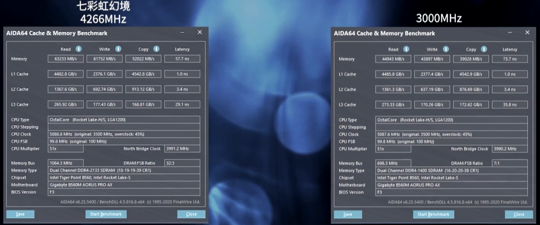Click Copy info icon in right benchmark window

click(484, 49)
